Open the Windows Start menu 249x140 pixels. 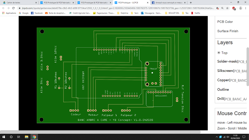[3, 137]
